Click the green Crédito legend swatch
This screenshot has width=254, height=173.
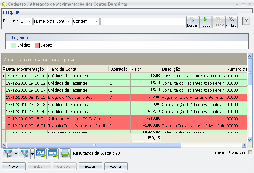coord(14,45)
